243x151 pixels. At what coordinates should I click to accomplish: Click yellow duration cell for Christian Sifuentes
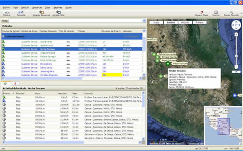112,75
